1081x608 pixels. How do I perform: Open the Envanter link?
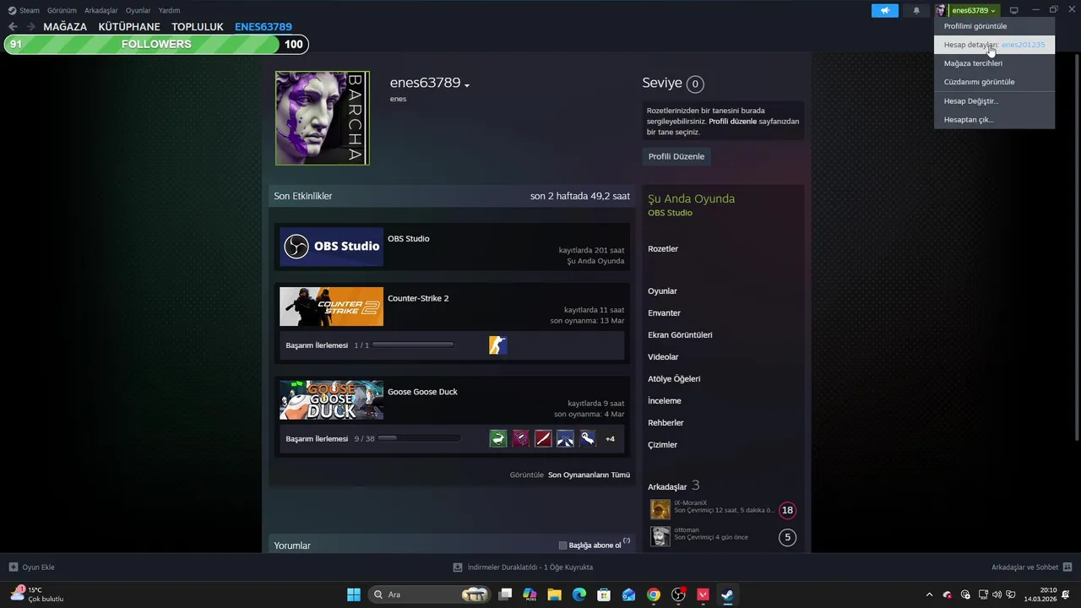point(664,313)
